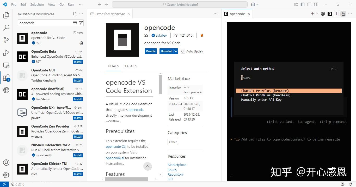Open the Search view in the sidebar
Viewport: 356px width, 187px height.
[x=6, y=28]
